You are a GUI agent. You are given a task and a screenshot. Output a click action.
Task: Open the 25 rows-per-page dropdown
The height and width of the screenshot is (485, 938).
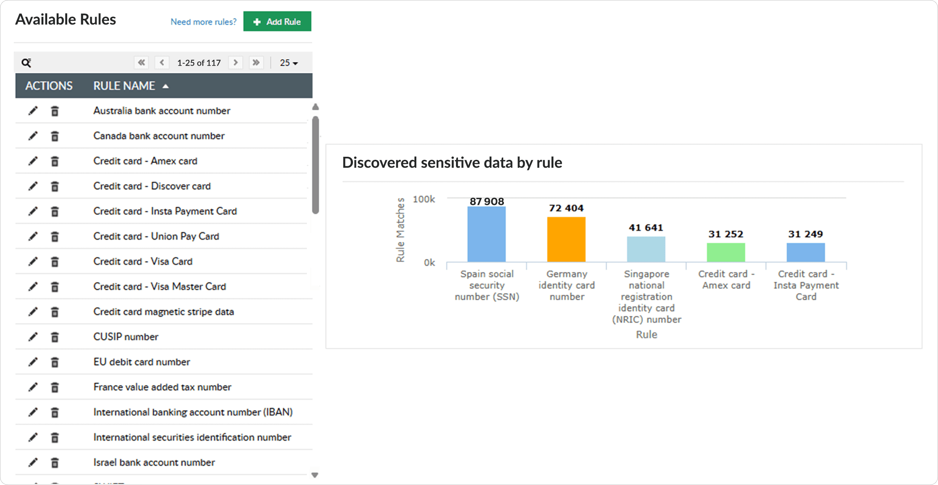[289, 63]
